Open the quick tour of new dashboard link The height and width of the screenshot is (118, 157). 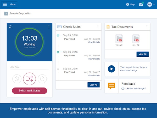coord(134,69)
